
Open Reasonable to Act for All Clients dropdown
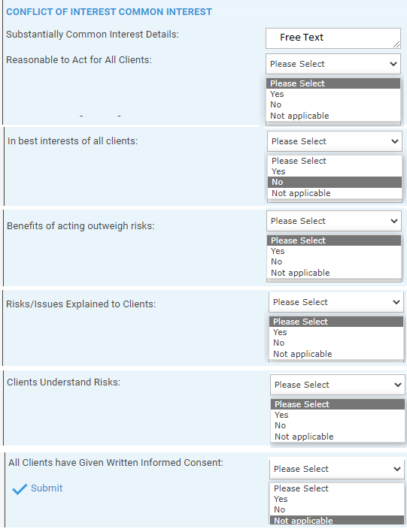[x=333, y=64]
